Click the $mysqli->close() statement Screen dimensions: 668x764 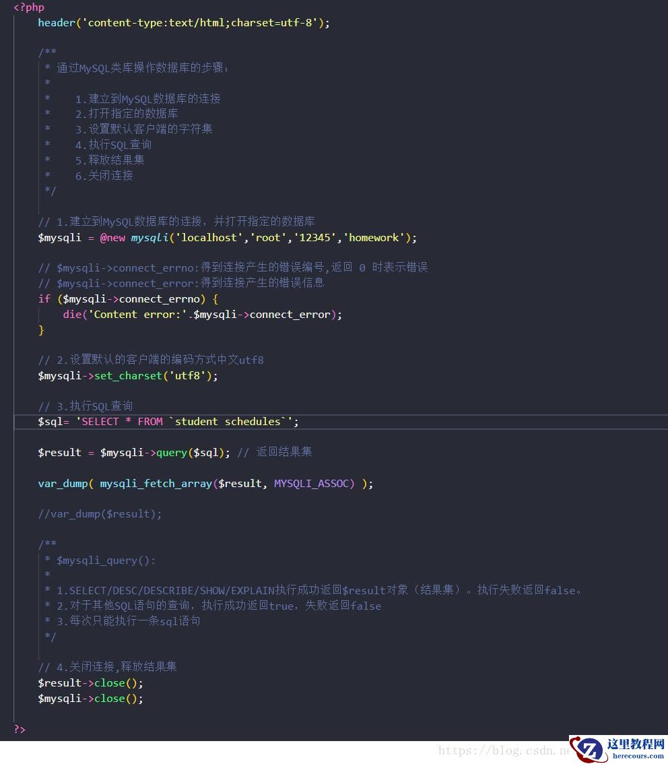90,698
